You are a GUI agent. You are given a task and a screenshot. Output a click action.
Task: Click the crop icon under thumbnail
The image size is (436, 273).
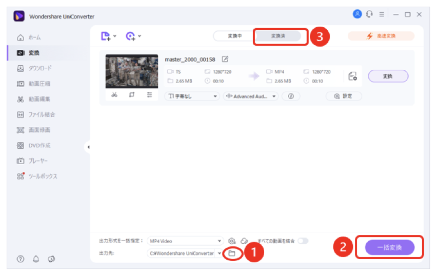click(132, 95)
